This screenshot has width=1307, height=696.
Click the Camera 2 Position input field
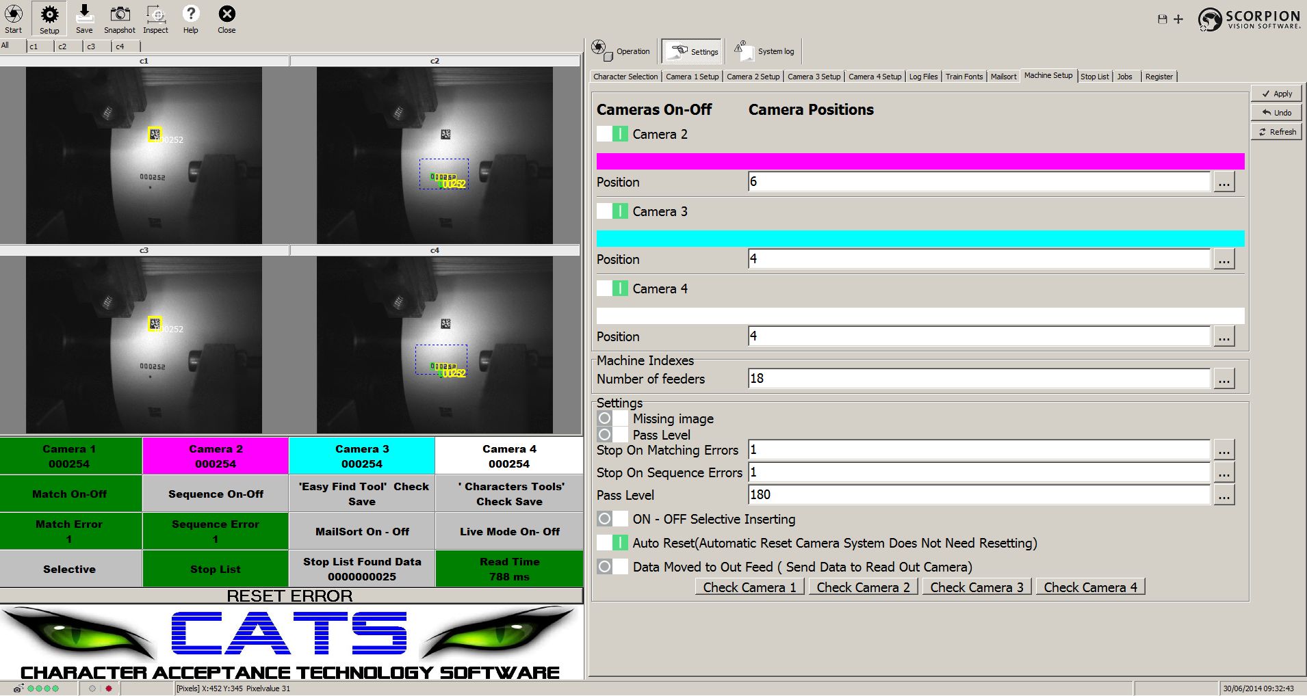pos(979,182)
